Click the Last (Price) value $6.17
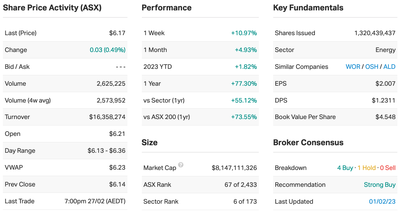 tap(117, 33)
